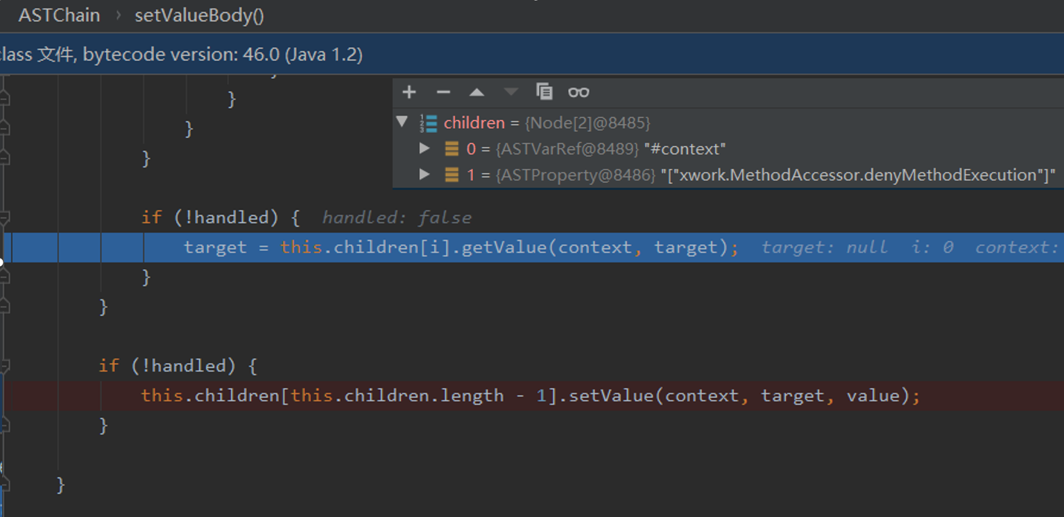Toggle fold marker beside first if (!handled) line
The height and width of the screenshot is (517, 1064).
click(4, 218)
